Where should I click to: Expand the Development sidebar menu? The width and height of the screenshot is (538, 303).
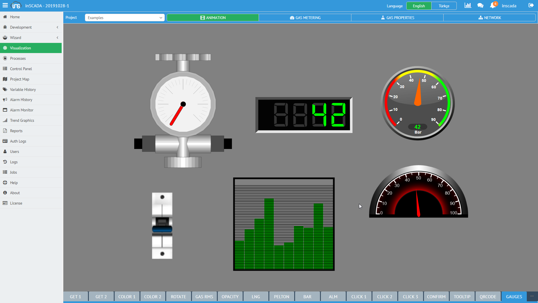click(x=31, y=27)
